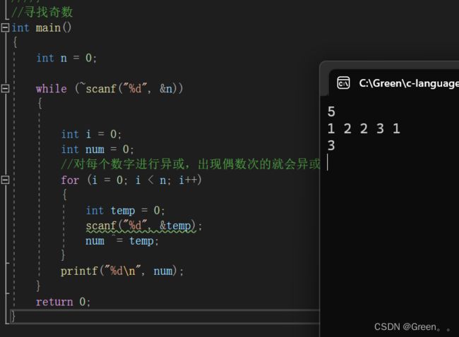Click the num ^= temp; statement
Screen dimensions: 459x337
pyautogui.click(x=121, y=241)
